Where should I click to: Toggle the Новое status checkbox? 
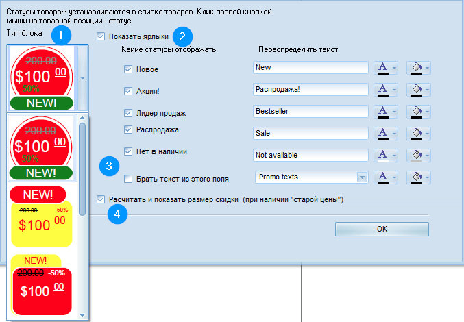128,69
